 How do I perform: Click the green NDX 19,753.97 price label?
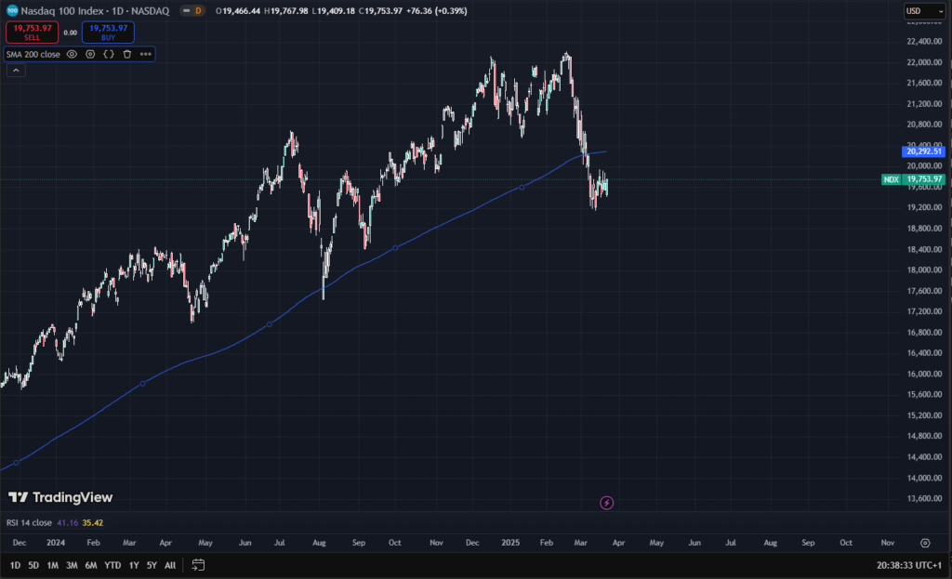913,179
